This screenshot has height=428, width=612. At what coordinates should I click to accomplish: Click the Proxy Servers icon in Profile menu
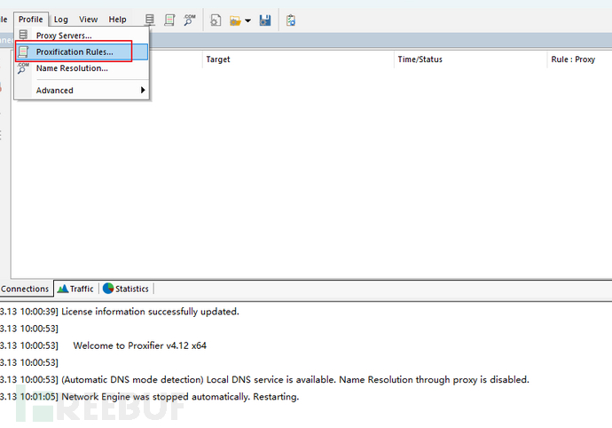point(23,36)
